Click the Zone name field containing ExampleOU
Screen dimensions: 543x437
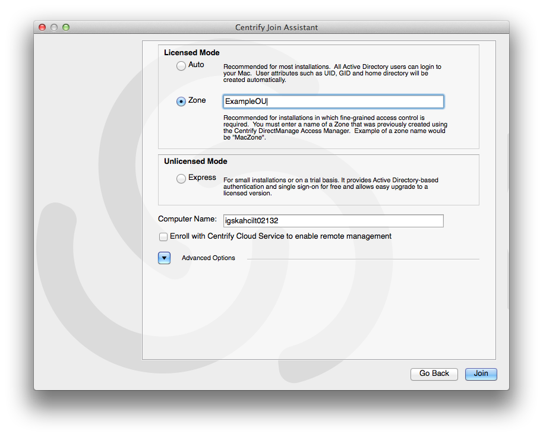point(333,102)
